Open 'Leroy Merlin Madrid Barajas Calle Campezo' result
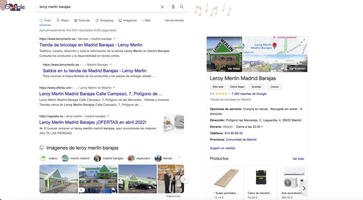 pyautogui.click(x=101, y=94)
